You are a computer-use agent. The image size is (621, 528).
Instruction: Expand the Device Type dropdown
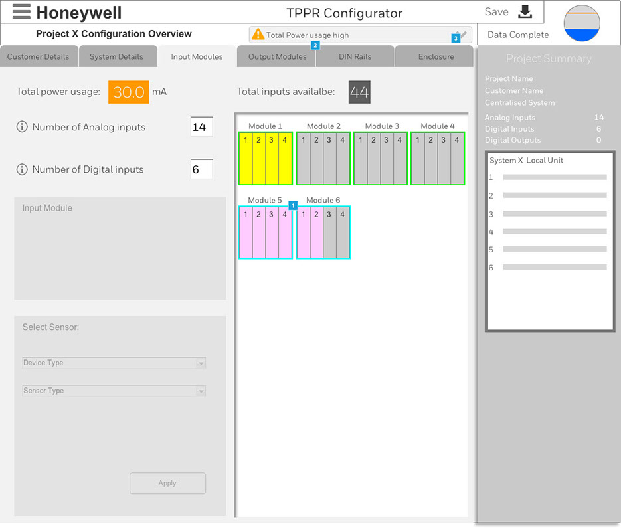(200, 363)
